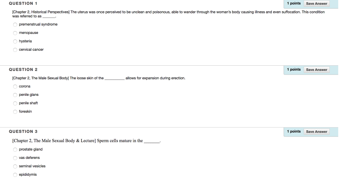Pick 'seminal vesicles' radio button
The image size is (339, 190).
pyautogui.click(x=15, y=166)
